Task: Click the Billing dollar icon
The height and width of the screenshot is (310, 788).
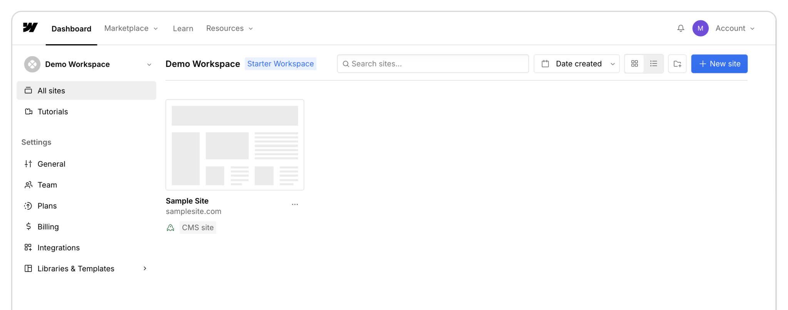Action: click(x=28, y=227)
